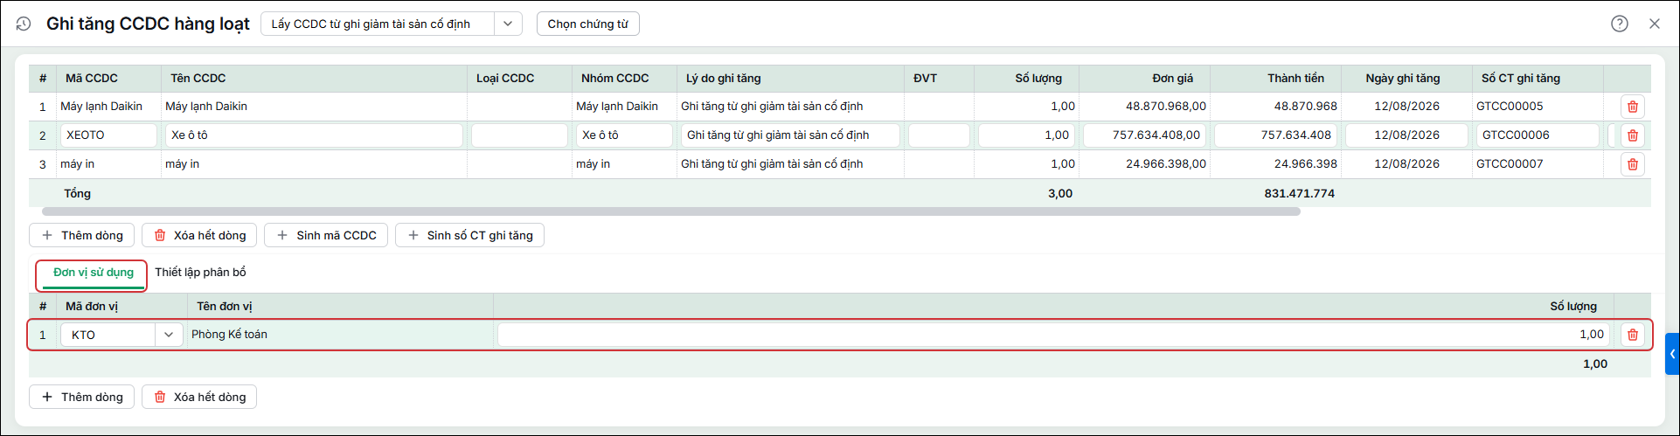Viewport: 1680px width, 436px height.
Task: Add a row to the CCDC table
Action: 82,235
